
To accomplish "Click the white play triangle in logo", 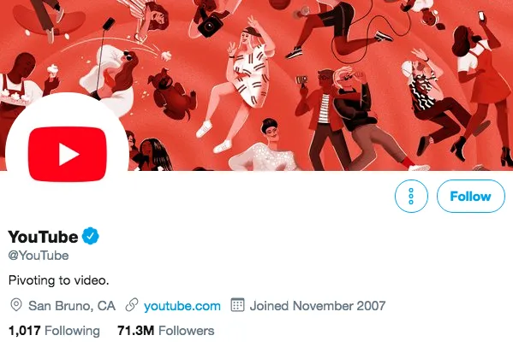I will (69, 154).
